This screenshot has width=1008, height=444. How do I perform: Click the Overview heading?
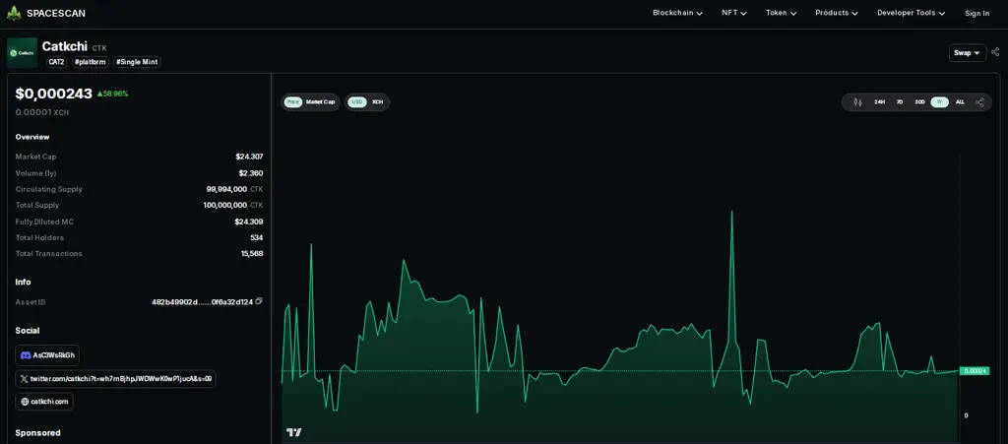(32, 137)
